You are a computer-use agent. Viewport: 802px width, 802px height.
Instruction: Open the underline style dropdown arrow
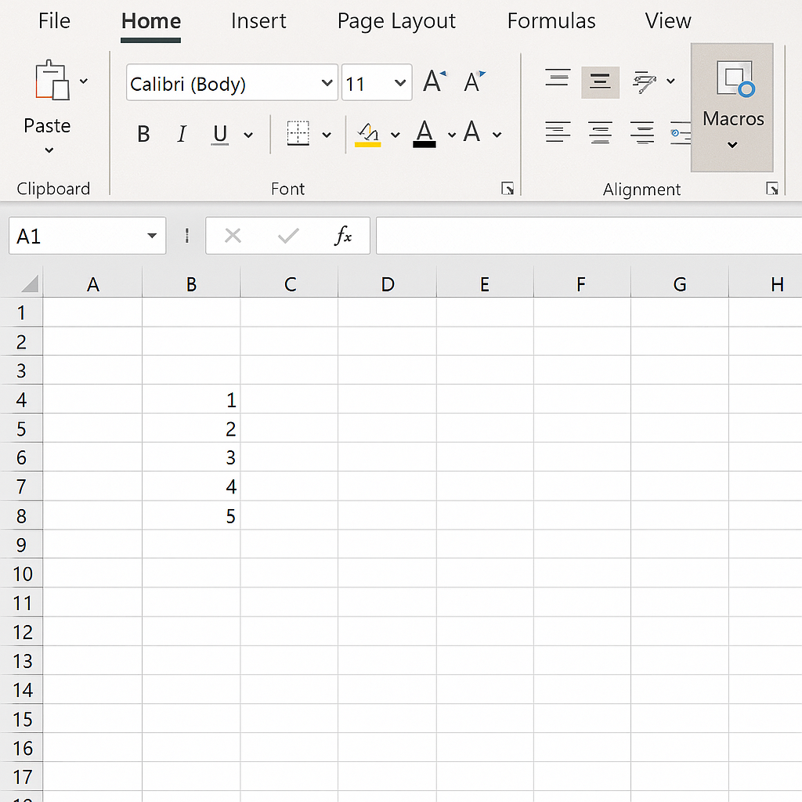click(x=248, y=135)
